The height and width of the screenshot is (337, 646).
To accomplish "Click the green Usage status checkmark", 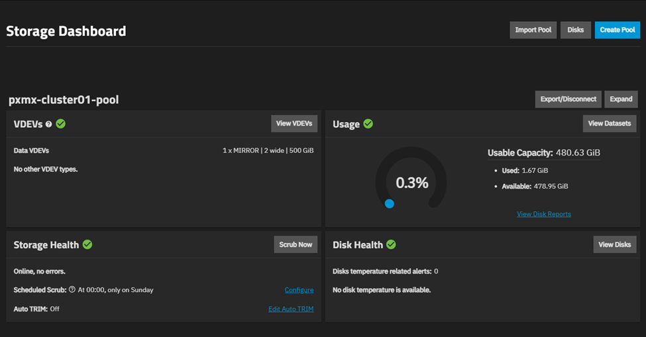I will click(x=368, y=124).
